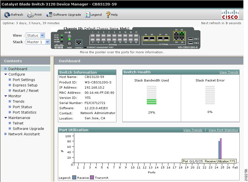The image size is (248, 182).
Task: Click port 25 blue receive bar
Action: pos(219,150)
